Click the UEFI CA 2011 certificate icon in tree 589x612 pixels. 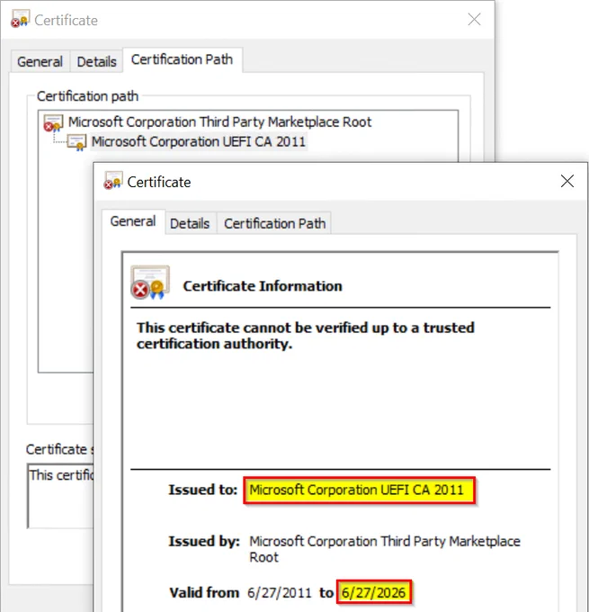[76, 142]
